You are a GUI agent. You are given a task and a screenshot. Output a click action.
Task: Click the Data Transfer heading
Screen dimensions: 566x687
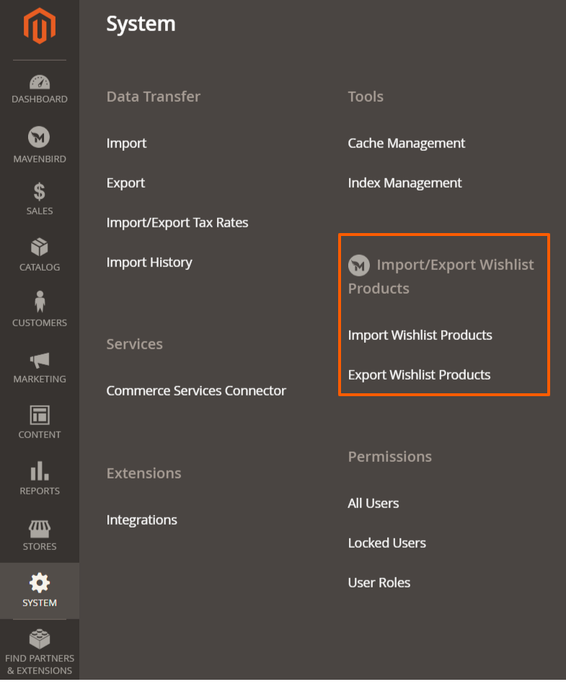coord(153,97)
